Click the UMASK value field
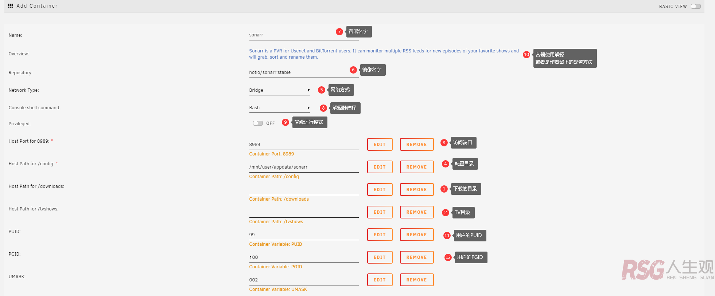Image resolution: width=715 pixels, height=296 pixels. pyautogui.click(x=304, y=280)
